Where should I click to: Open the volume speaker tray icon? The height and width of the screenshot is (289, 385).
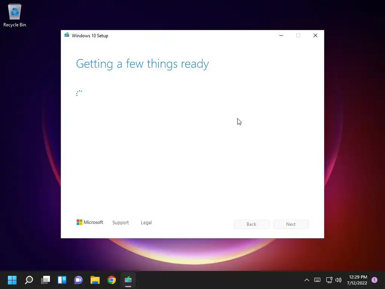(338, 280)
